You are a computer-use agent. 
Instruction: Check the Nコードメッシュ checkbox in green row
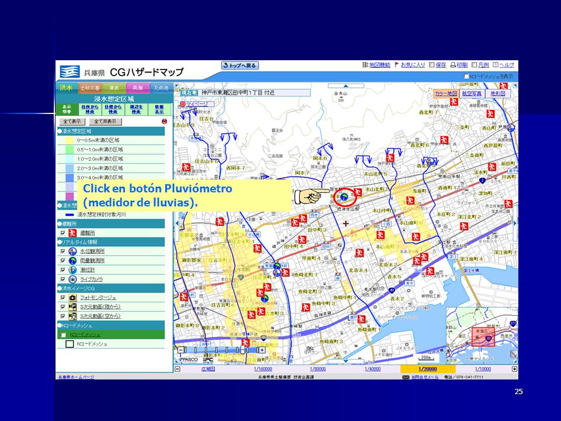coord(63,334)
